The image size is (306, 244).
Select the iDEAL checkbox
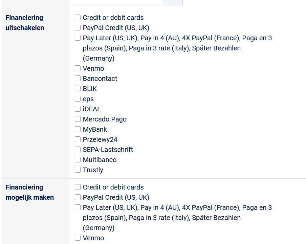click(x=78, y=109)
